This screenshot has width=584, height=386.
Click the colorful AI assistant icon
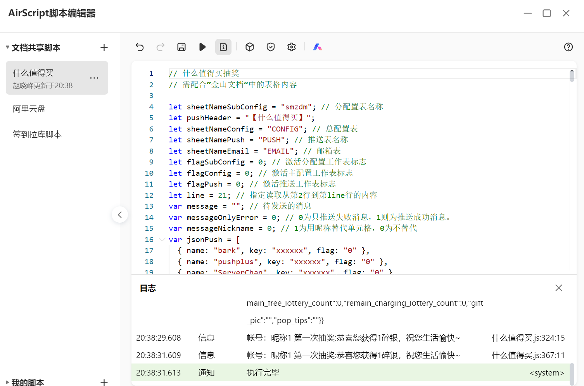[318, 47]
